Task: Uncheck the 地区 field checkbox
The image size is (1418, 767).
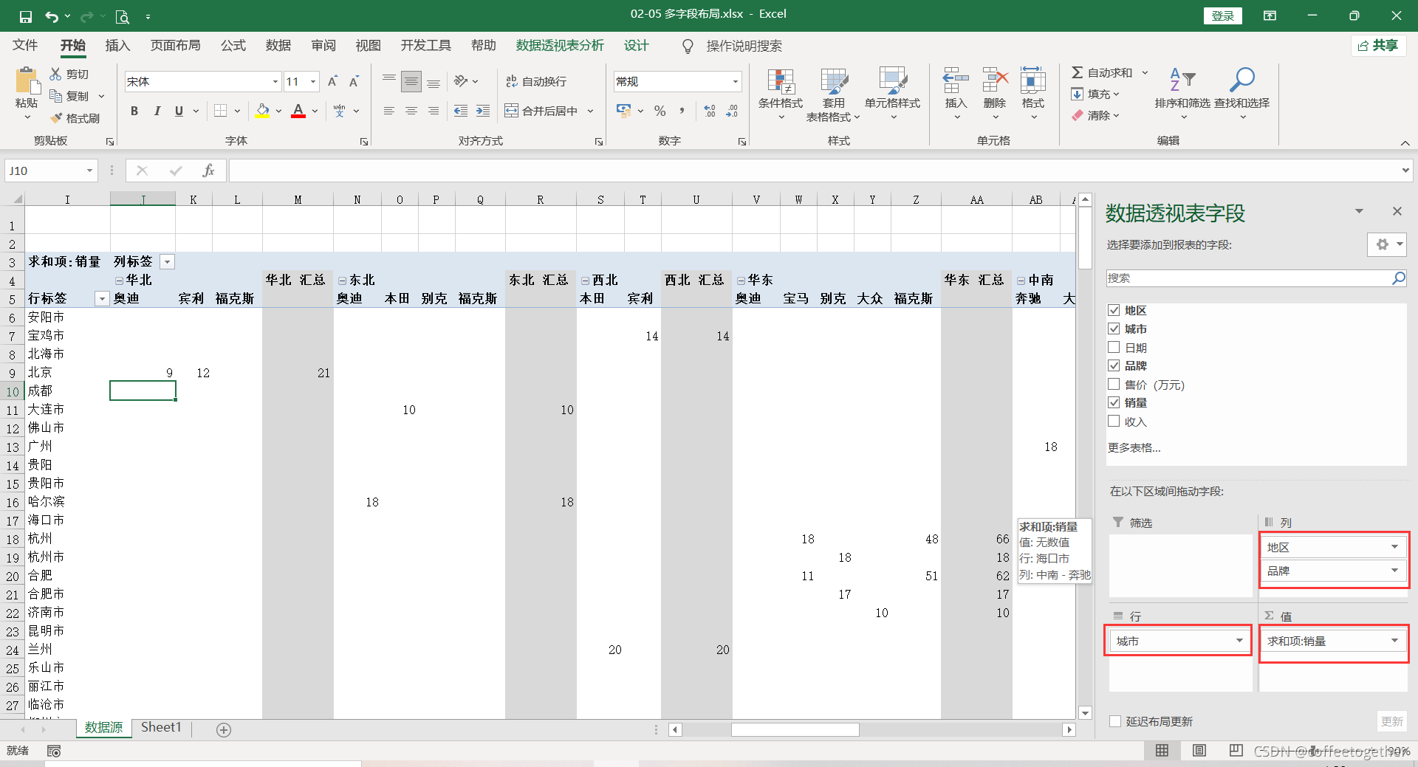Action: tap(1114, 310)
